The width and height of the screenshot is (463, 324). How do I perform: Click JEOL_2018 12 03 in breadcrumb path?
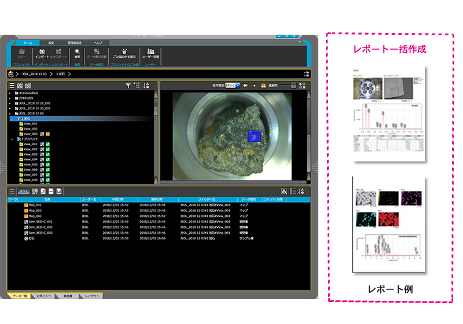pyautogui.click(x=35, y=74)
